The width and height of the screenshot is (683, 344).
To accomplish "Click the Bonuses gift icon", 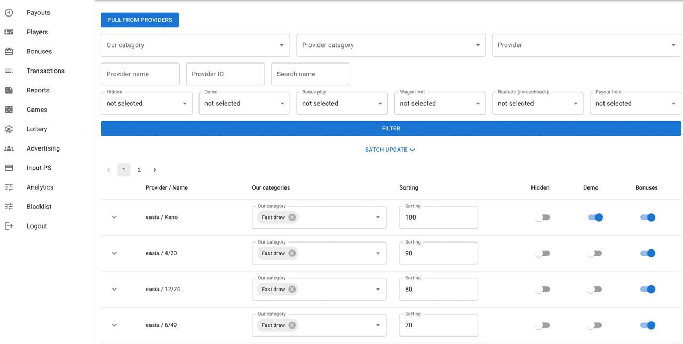I will 9,51.
